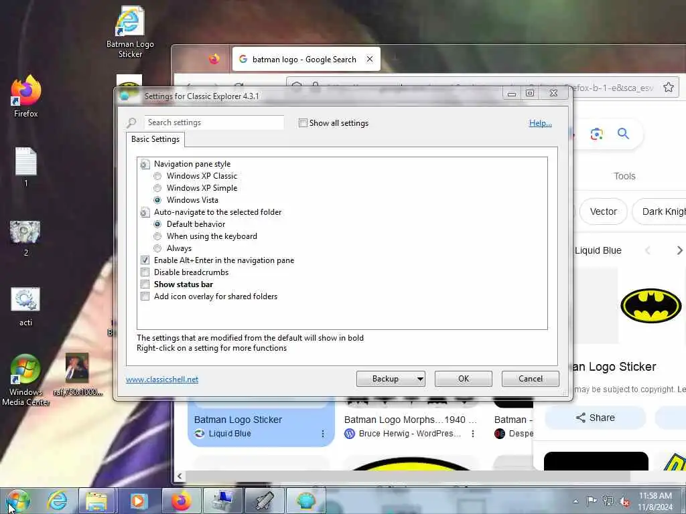Open the Help... link
This screenshot has height=514, width=686.
point(541,123)
